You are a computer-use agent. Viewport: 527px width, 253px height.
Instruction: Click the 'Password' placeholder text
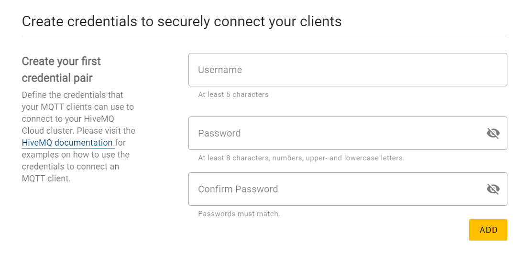click(219, 133)
